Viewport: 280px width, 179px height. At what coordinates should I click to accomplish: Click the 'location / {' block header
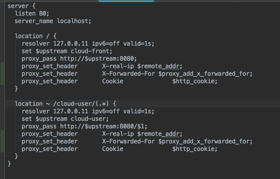coord(36,36)
